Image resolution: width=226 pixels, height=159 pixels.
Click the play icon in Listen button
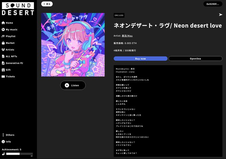tap(67, 85)
